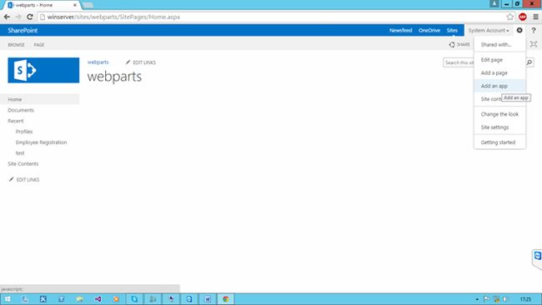This screenshot has width=542, height=305.
Task: Click the search magnifier icon
Action: point(529,62)
